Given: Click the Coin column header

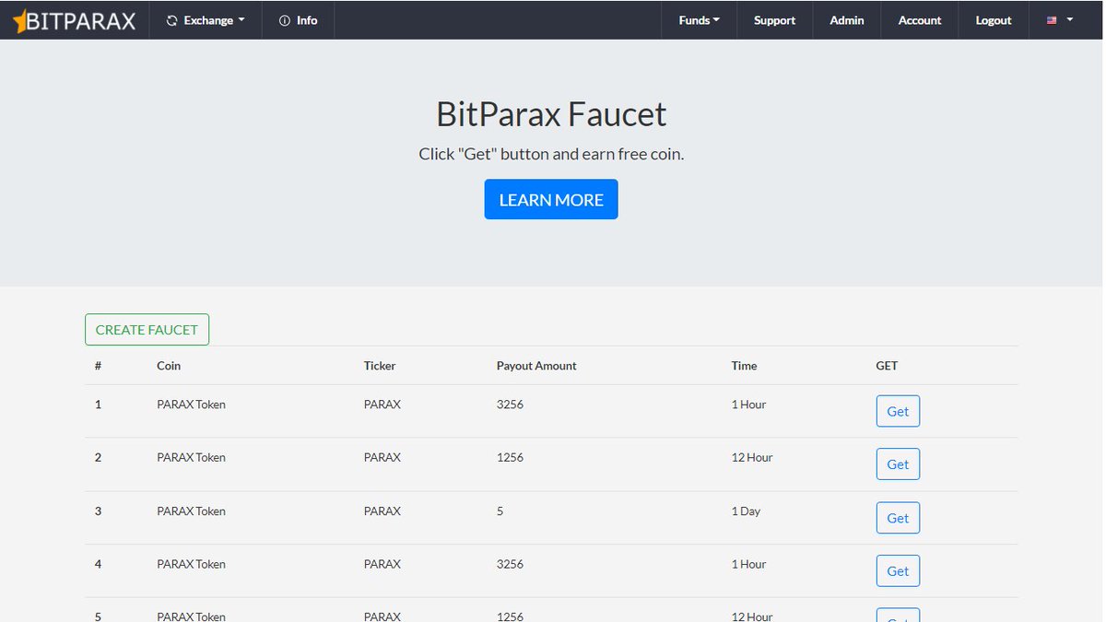Looking at the screenshot, I should point(169,366).
